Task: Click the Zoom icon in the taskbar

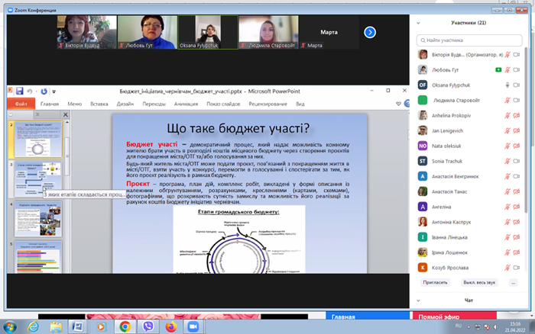Action: (193, 327)
